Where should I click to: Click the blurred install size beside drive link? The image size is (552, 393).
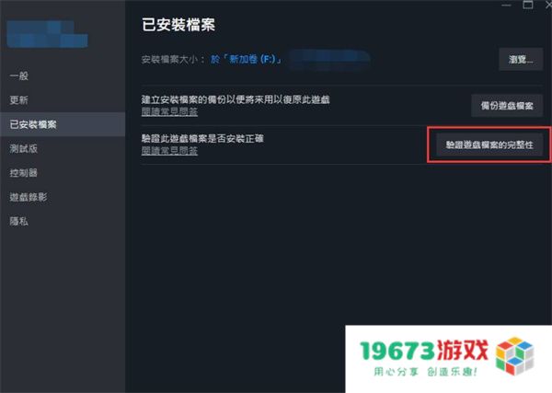[x=329, y=60]
